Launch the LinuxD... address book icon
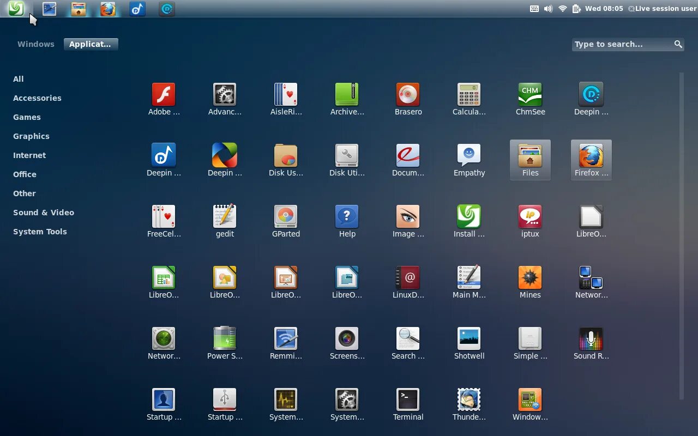The width and height of the screenshot is (698, 436). [408, 278]
